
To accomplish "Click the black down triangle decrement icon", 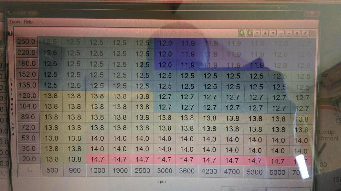I will [273, 33].
